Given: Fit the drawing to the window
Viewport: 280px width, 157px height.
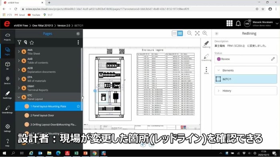Looking at the screenshot, I should click(x=197, y=33).
